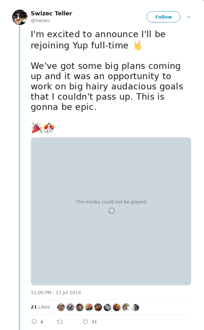Viewport: 204px width, 330px height.
Task: Click the heart like icon
Action: (85, 322)
